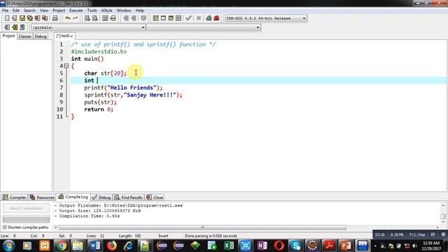Viewport: 448px width, 252px height.
Task: Open the bottom Debug panel tab
Action: pyautogui.click(x=101, y=197)
